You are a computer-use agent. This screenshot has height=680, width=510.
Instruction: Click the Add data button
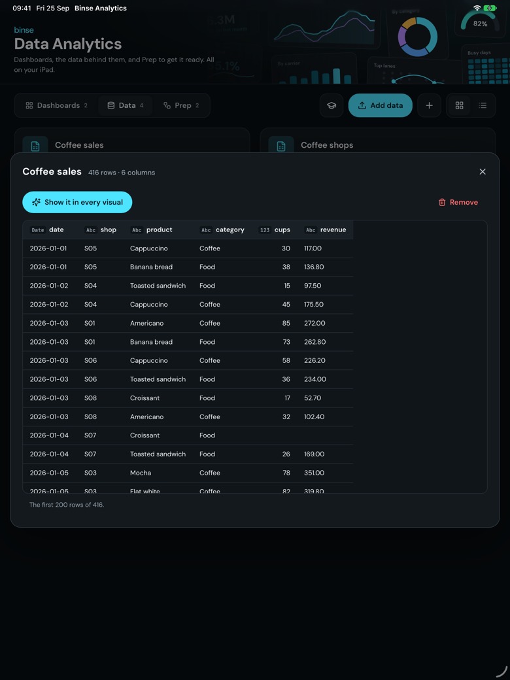pyautogui.click(x=381, y=105)
